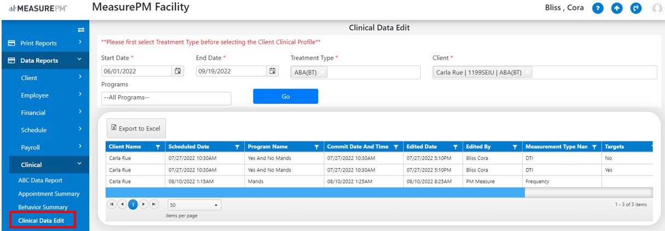Open the All Programs dropdown
Screen dimensions: 665x231
(166, 98)
